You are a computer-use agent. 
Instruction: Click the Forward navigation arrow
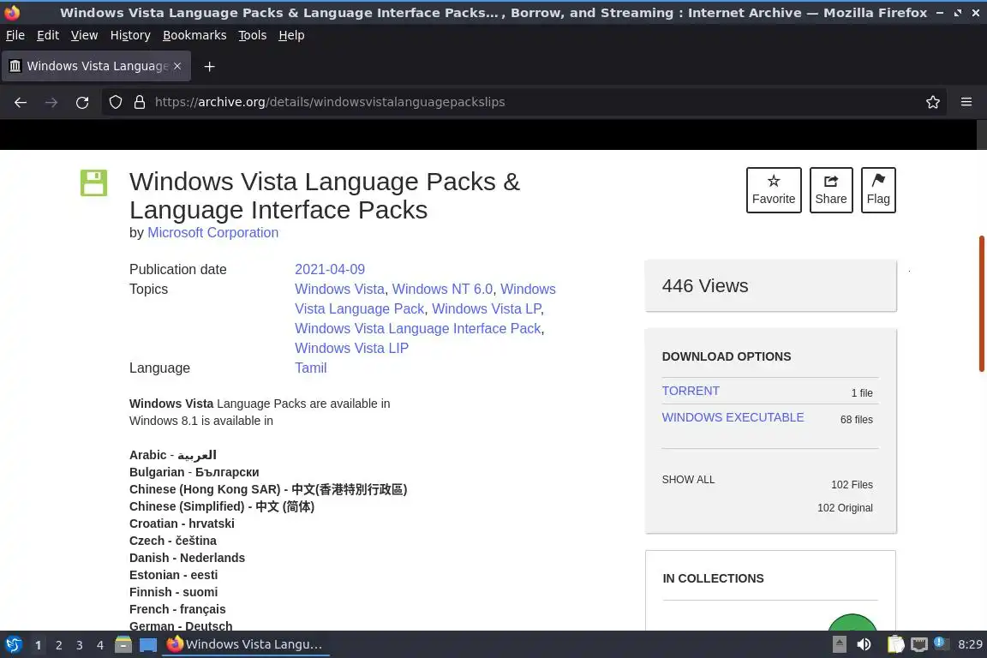[51, 102]
